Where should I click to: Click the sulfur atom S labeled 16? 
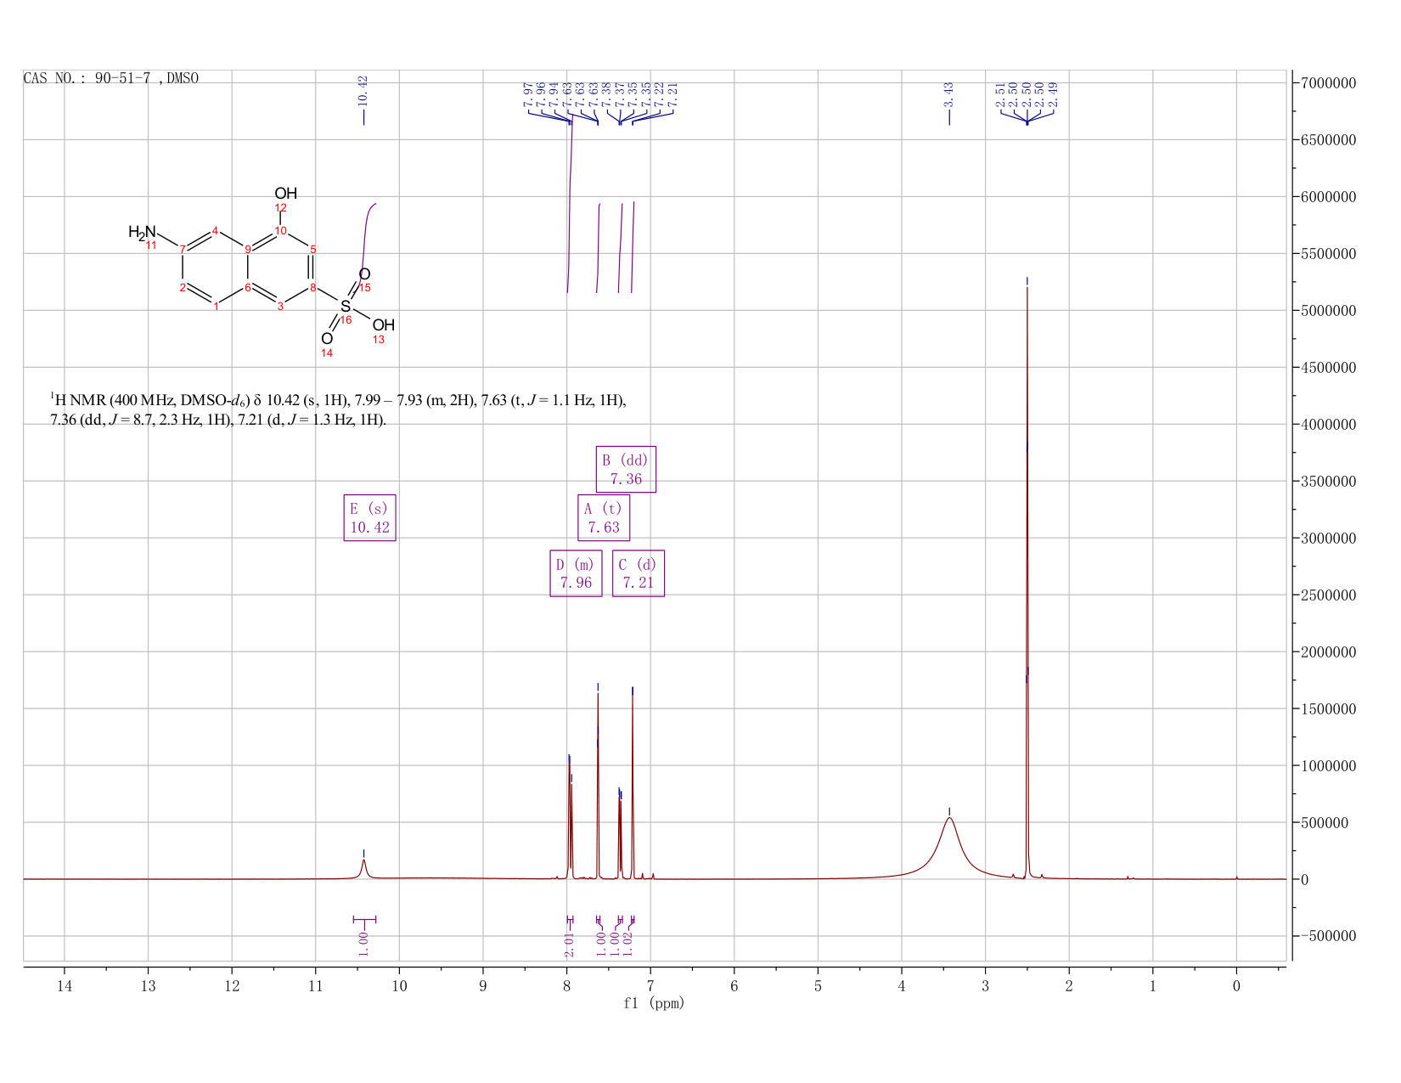click(x=345, y=306)
